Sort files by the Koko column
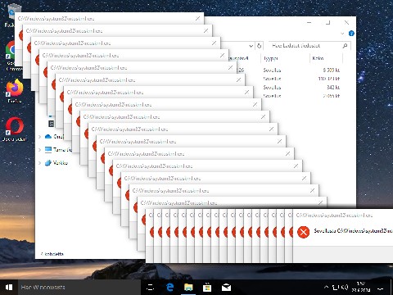Image resolution: width=393 pixels, height=295 pixels. tap(326, 58)
